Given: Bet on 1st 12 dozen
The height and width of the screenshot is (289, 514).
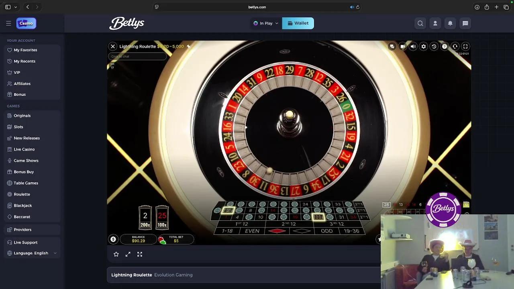Looking at the screenshot, I should pyautogui.click(x=241, y=224).
